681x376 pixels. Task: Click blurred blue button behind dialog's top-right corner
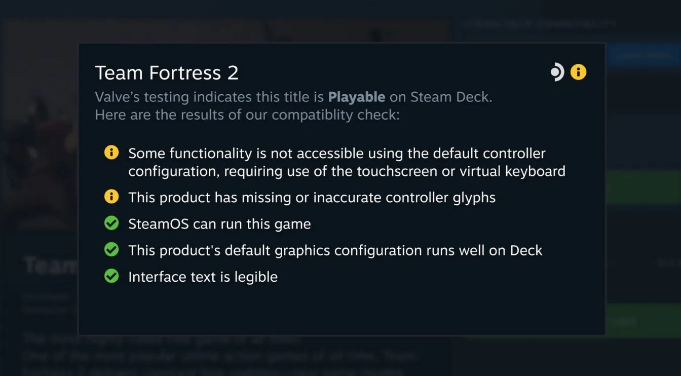pyautogui.click(x=643, y=55)
